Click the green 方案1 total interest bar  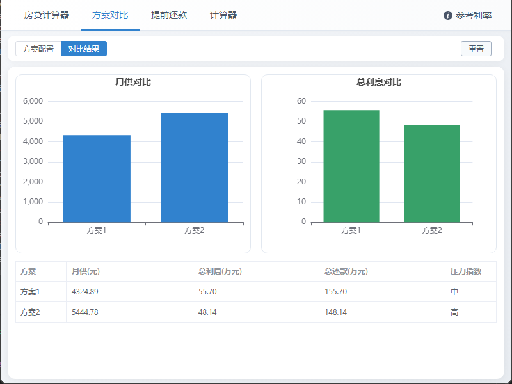(351, 166)
